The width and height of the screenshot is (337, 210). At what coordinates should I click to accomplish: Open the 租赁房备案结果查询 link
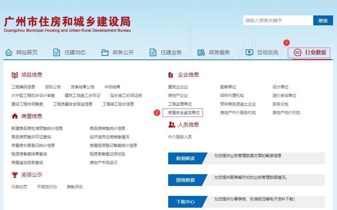[29, 154]
